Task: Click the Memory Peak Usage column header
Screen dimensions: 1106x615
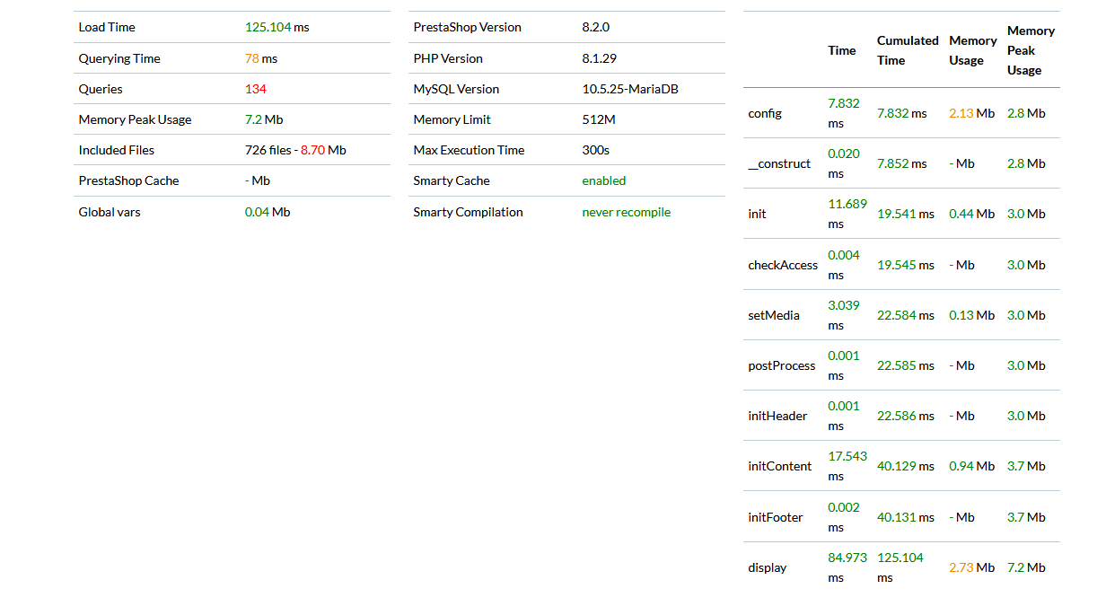Action: click(x=1031, y=50)
